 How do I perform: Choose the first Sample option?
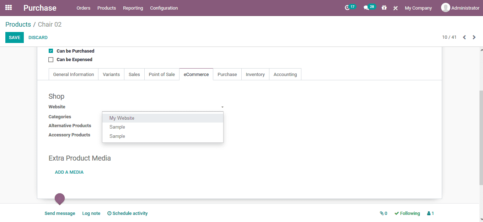tap(117, 127)
